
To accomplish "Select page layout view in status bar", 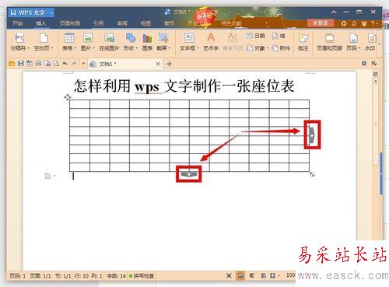I will pyautogui.click(x=240, y=275).
